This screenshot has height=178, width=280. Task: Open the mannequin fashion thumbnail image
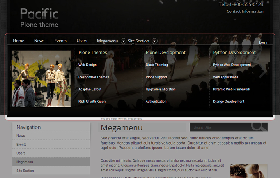tap(41, 79)
